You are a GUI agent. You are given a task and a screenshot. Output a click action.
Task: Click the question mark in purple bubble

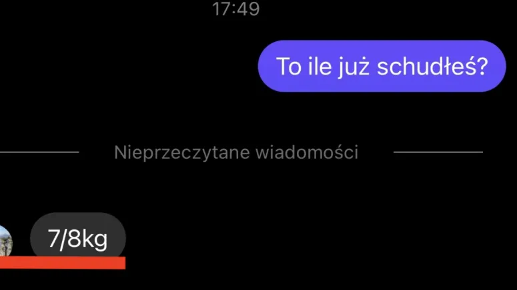482,66
